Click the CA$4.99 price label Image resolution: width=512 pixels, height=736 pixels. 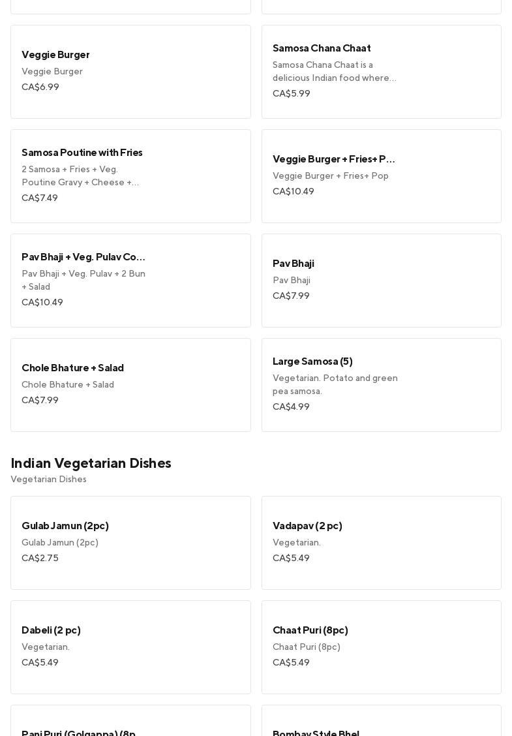click(291, 407)
